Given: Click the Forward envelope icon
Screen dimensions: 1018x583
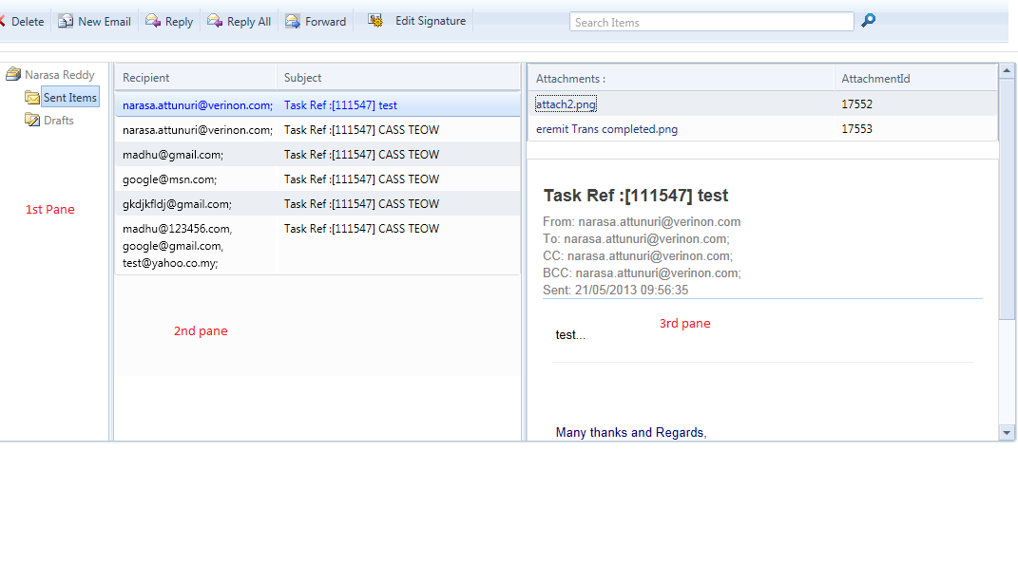Looking at the screenshot, I should 293,22.
